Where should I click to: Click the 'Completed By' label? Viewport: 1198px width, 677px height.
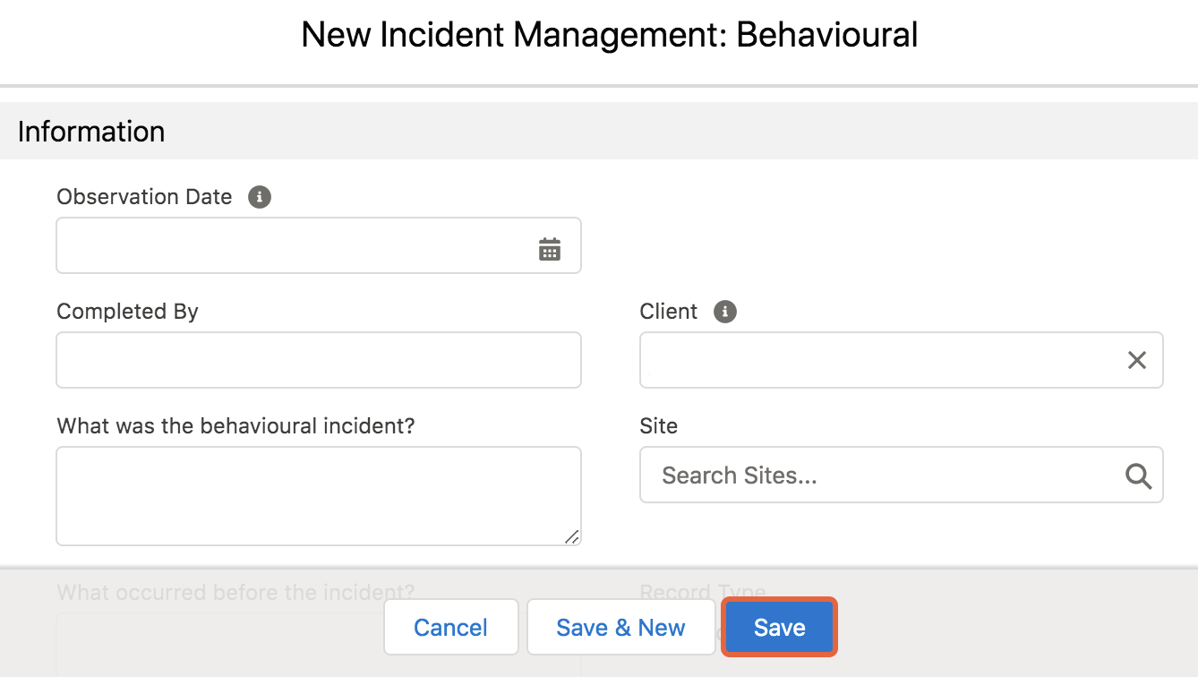(x=127, y=312)
